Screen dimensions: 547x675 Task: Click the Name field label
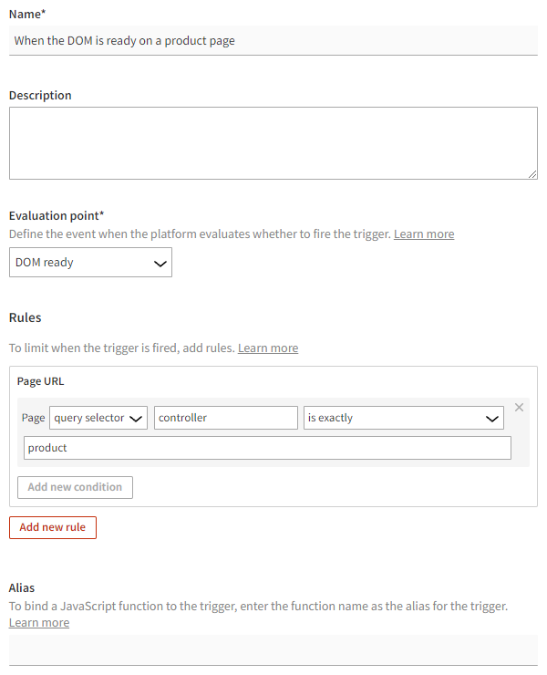[x=26, y=14]
